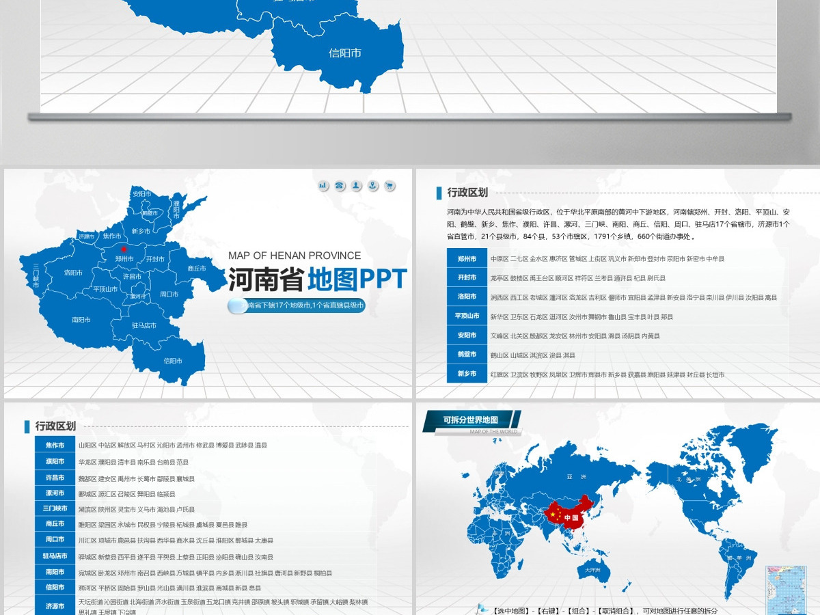Select 新乡市 region on the Henan map slide

(x=141, y=231)
